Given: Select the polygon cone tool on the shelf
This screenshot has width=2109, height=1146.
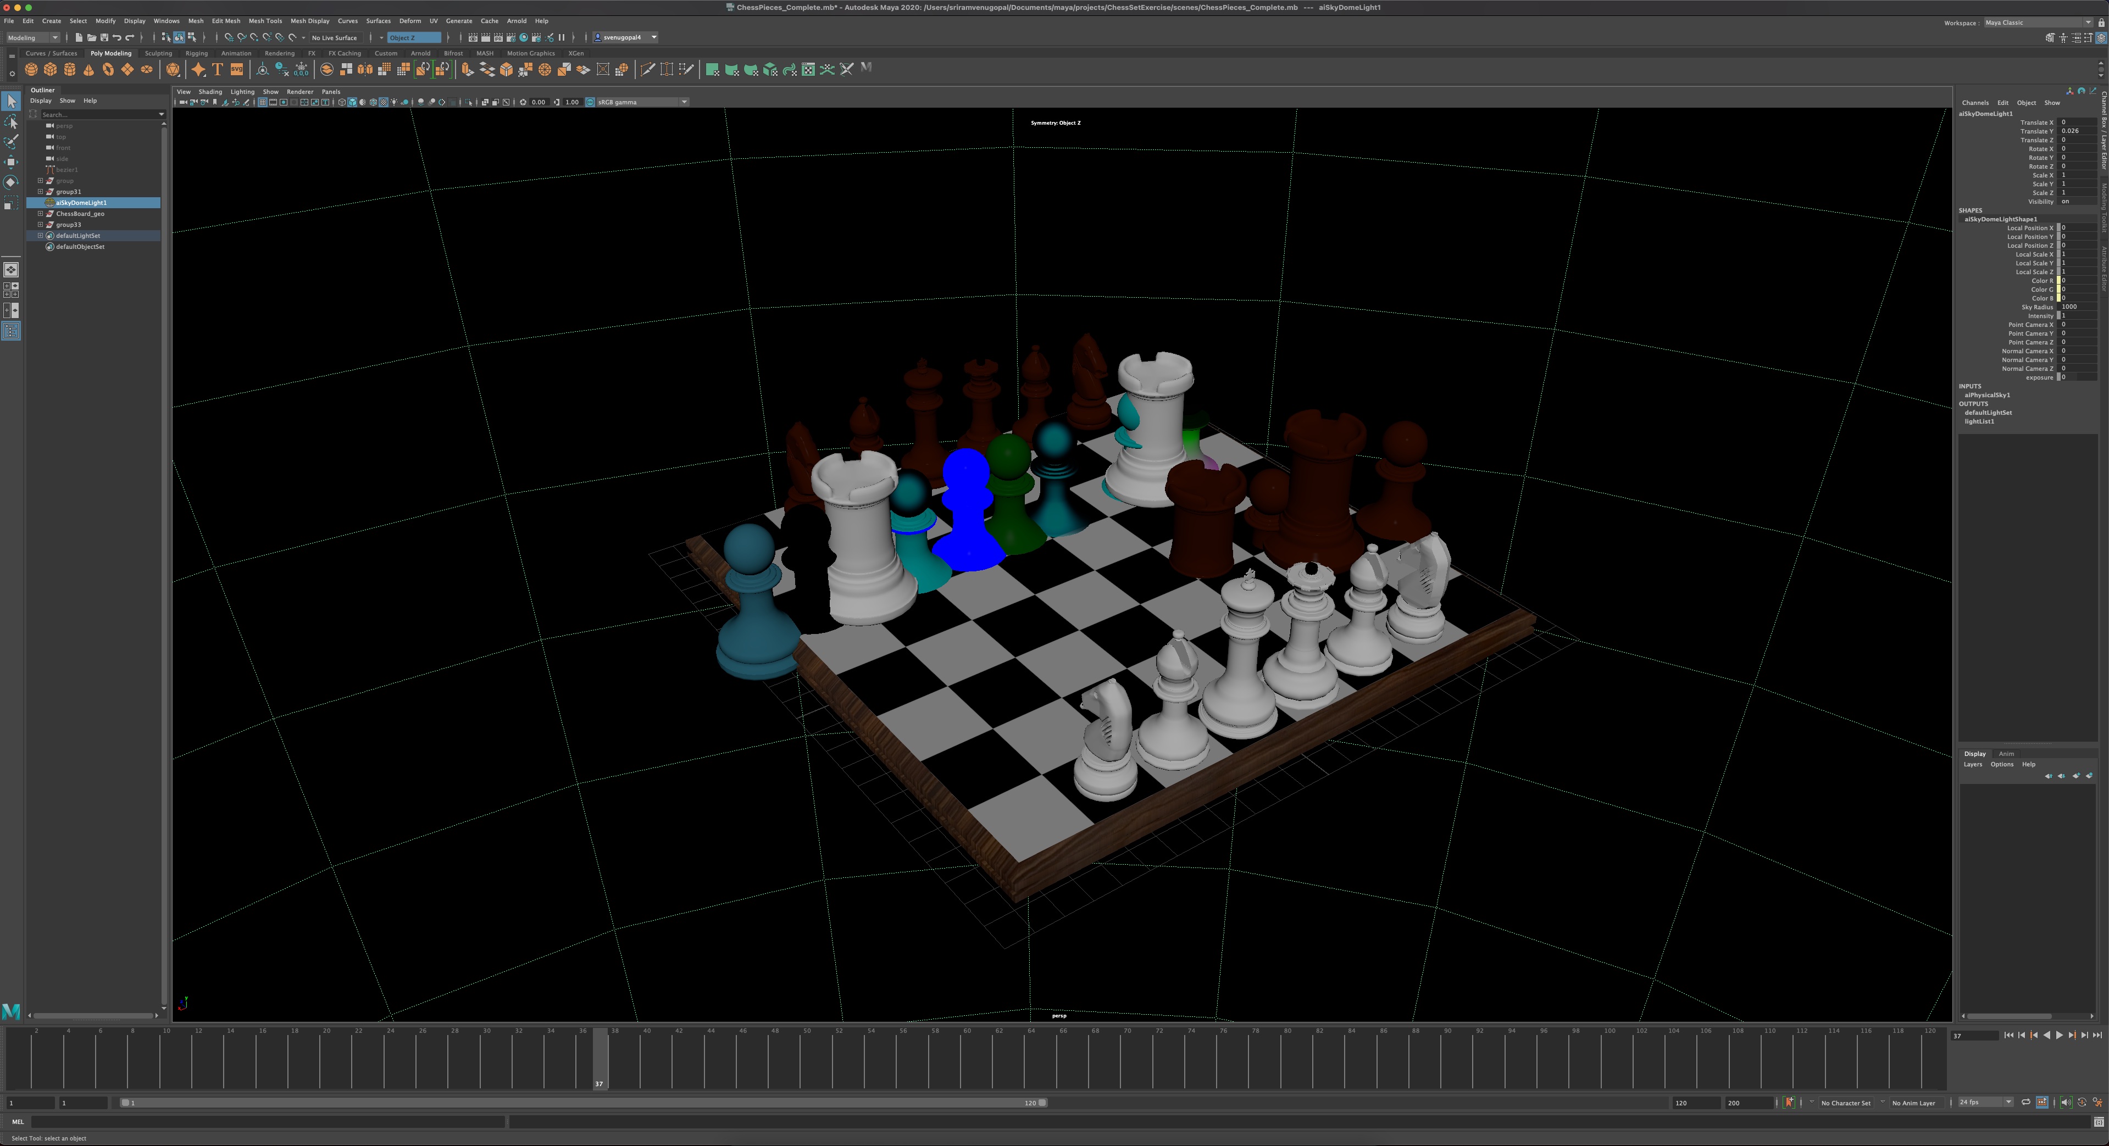Looking at the screenshot, I should (x=88, y=69).
